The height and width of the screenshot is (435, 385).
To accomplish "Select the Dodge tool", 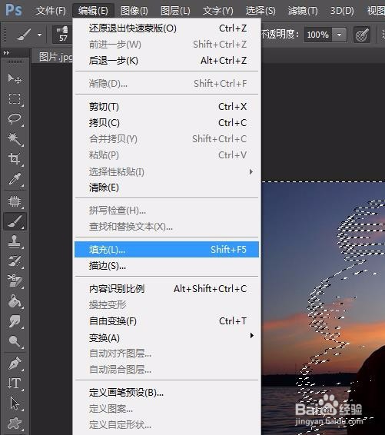I will 15,341.
